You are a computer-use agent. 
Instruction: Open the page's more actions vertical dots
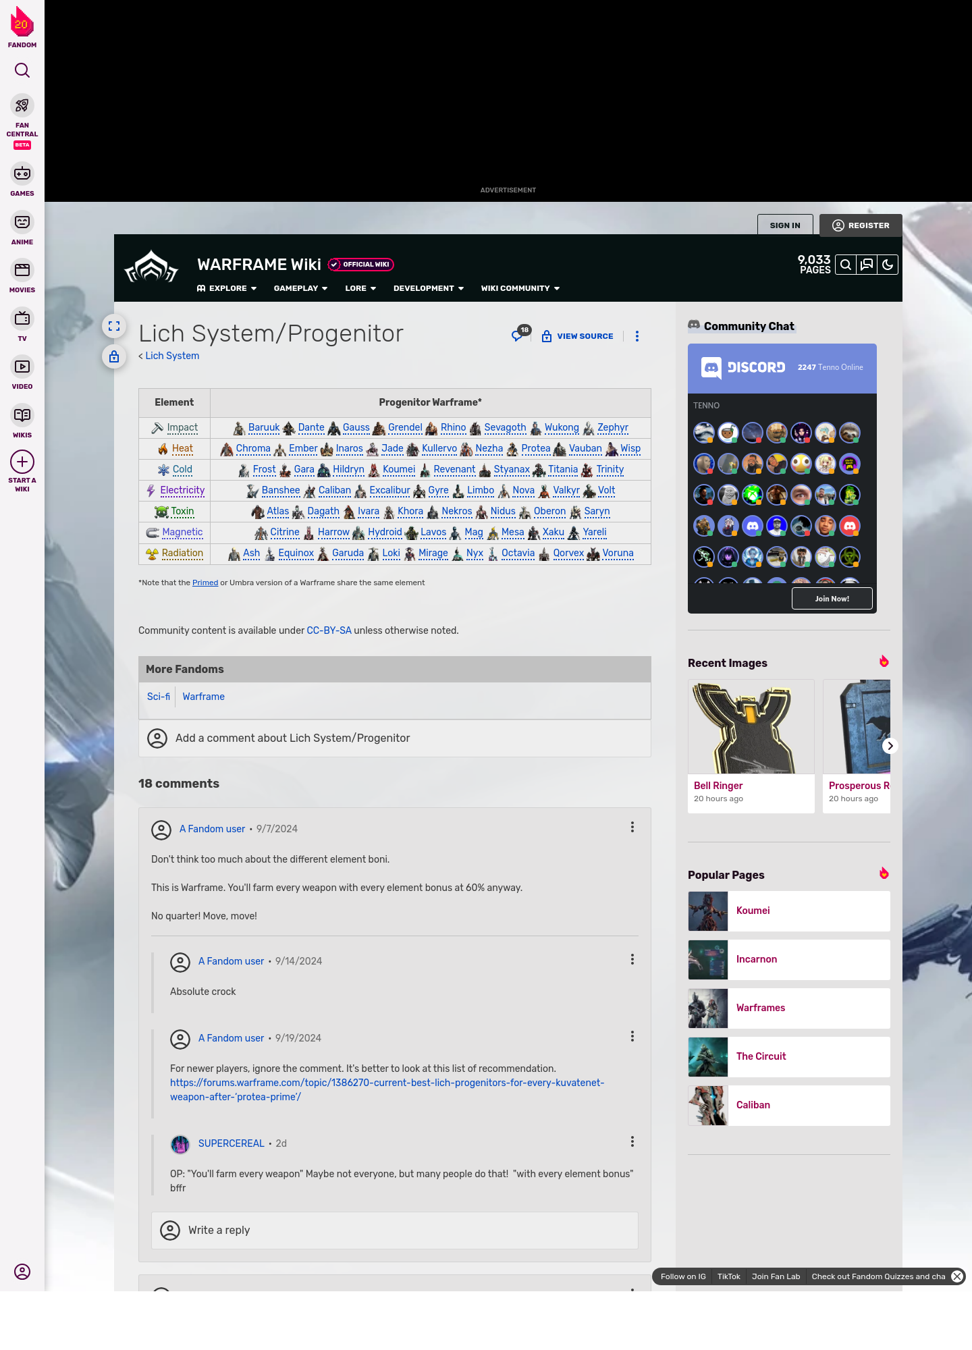(x=637, y=336)
